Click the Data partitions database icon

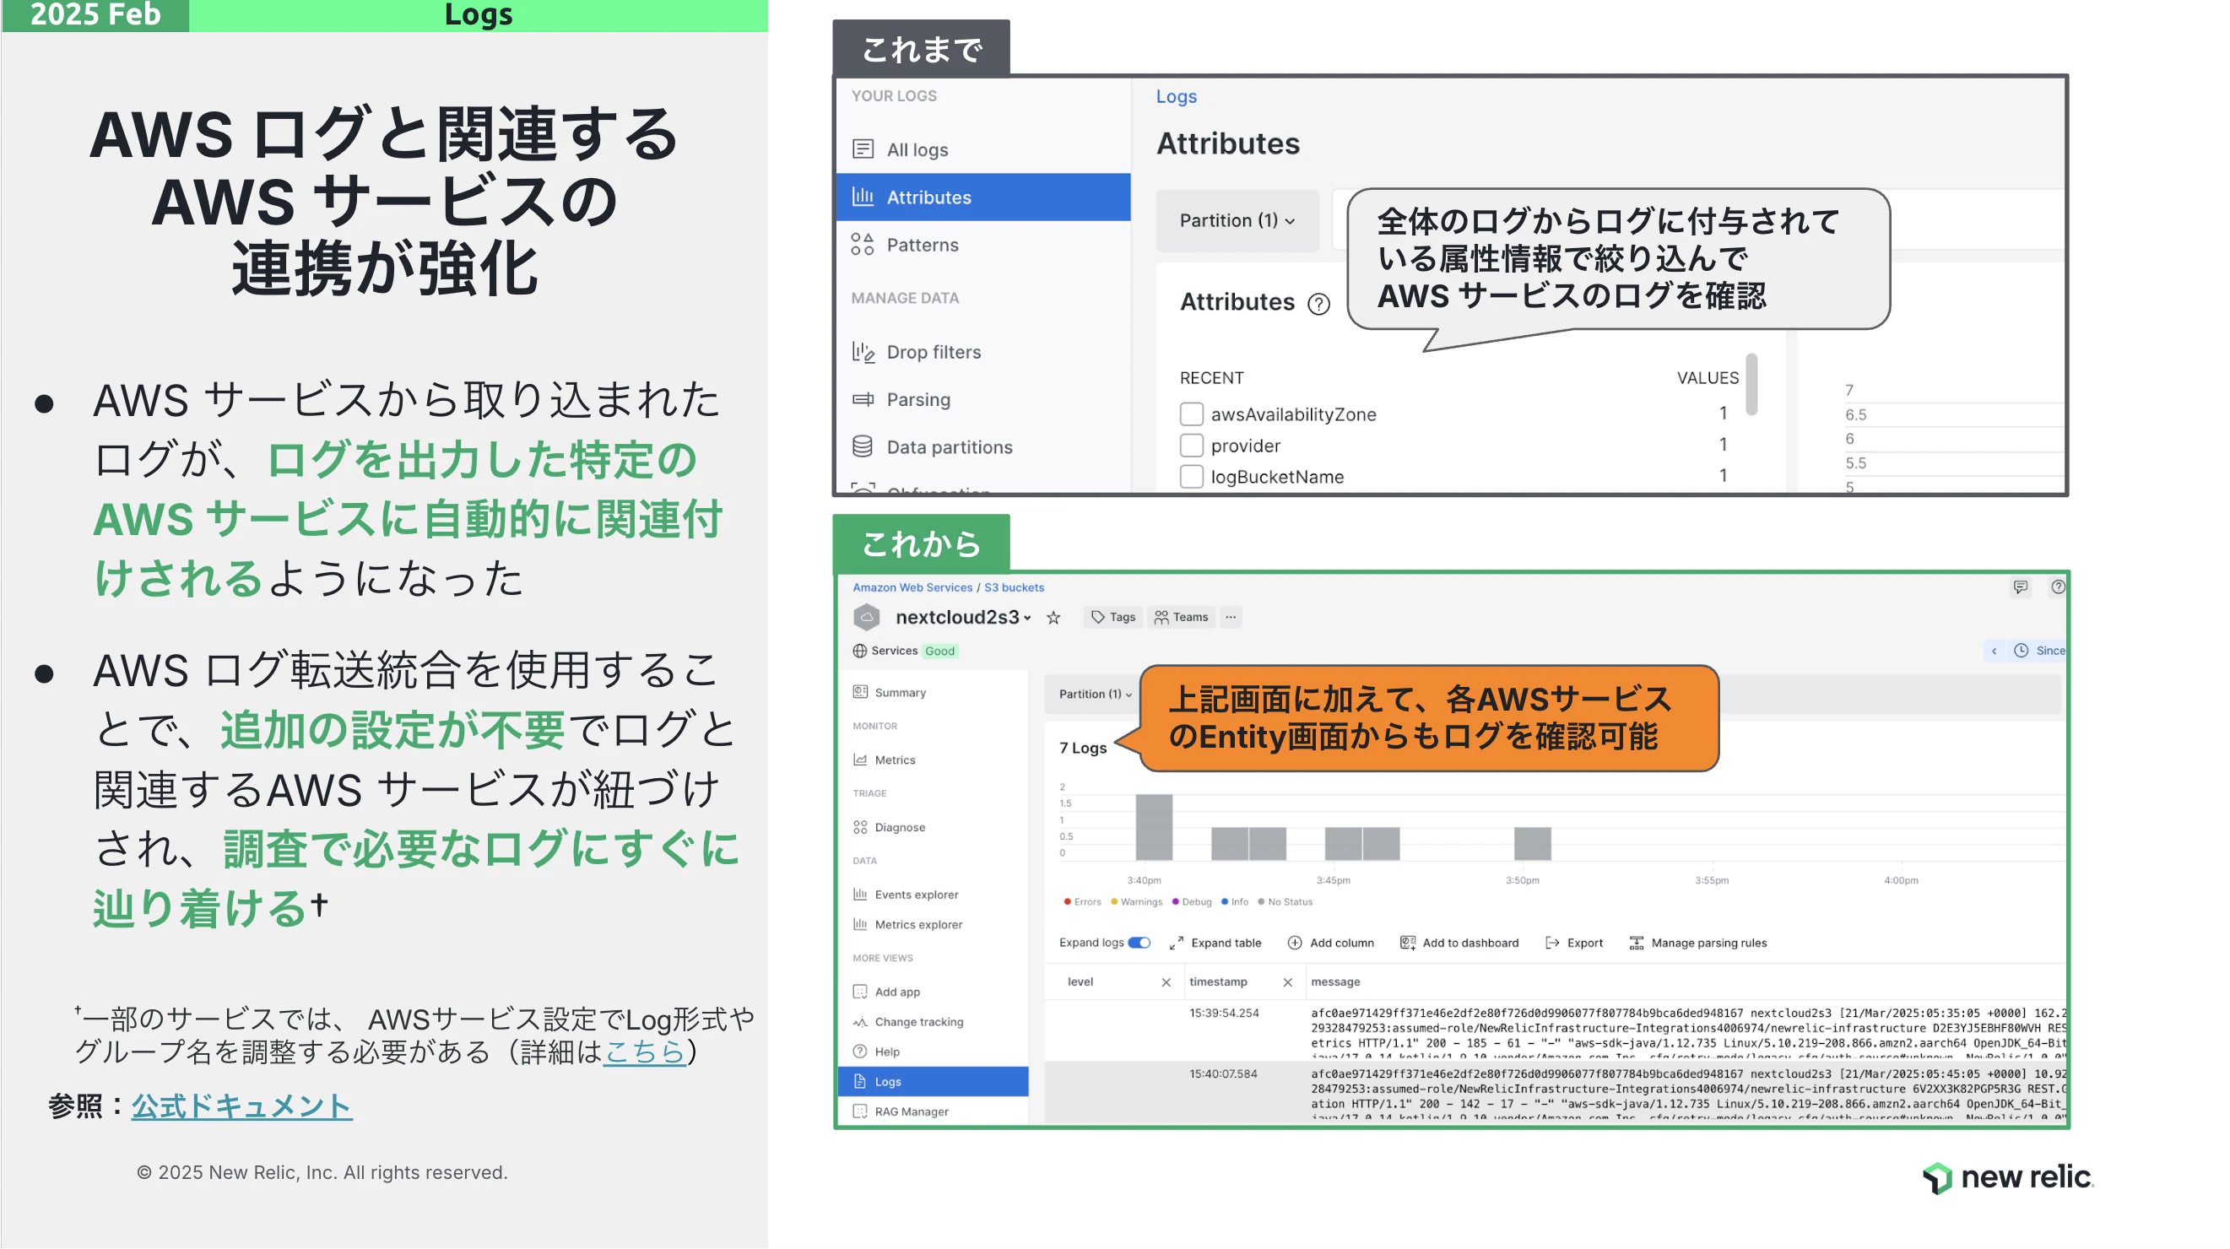click(x=863, y=446)
